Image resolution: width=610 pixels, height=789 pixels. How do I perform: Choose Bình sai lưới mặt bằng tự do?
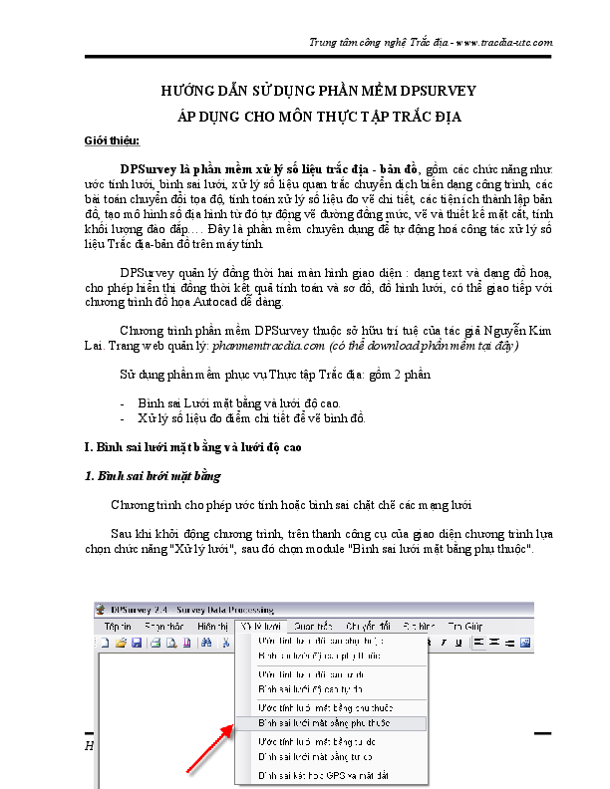coord(332,757)
